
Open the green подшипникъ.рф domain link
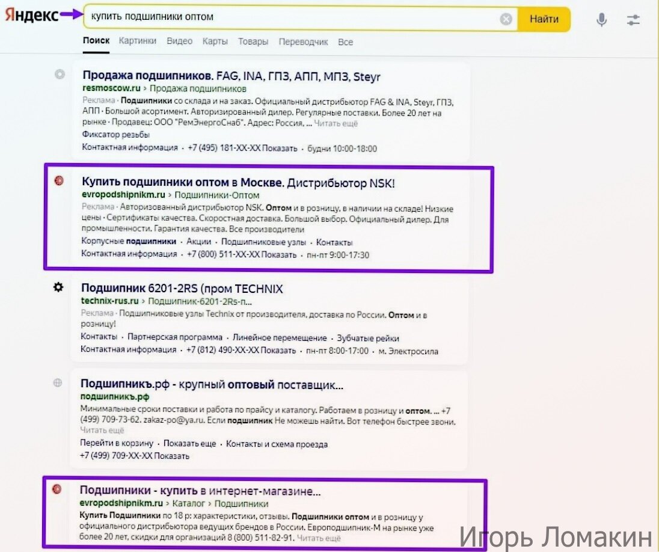(115, 396)
